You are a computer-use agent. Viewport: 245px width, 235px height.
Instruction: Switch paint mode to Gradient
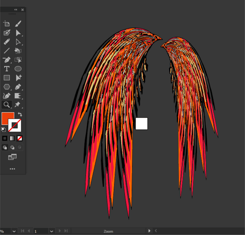pos(12,138)
